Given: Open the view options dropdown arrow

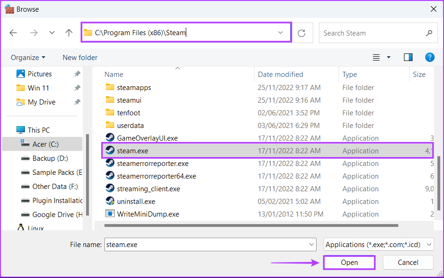Looking at the screenshot, I should click(389, 57).
